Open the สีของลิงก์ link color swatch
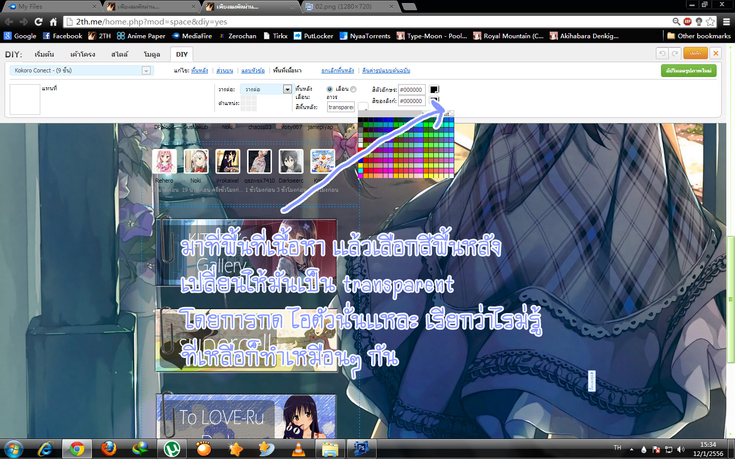 (x=434, y=100)
